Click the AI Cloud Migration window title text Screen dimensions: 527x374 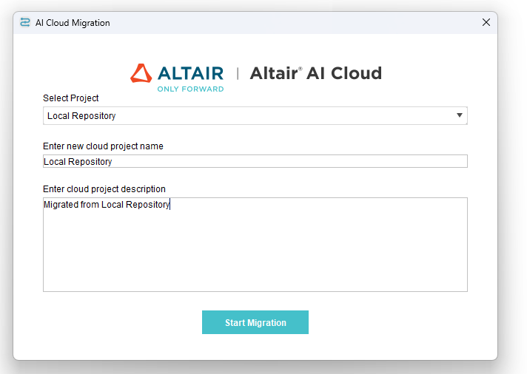click(x=73, y=23)
